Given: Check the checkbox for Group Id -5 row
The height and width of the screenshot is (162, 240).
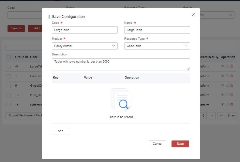Looking at the screenshot, I should pos(9,66).
